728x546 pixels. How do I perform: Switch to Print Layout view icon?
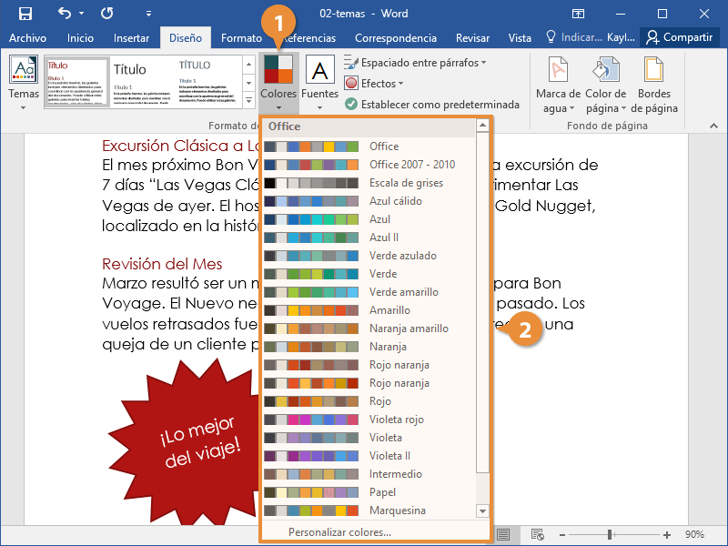coord(503,534)
